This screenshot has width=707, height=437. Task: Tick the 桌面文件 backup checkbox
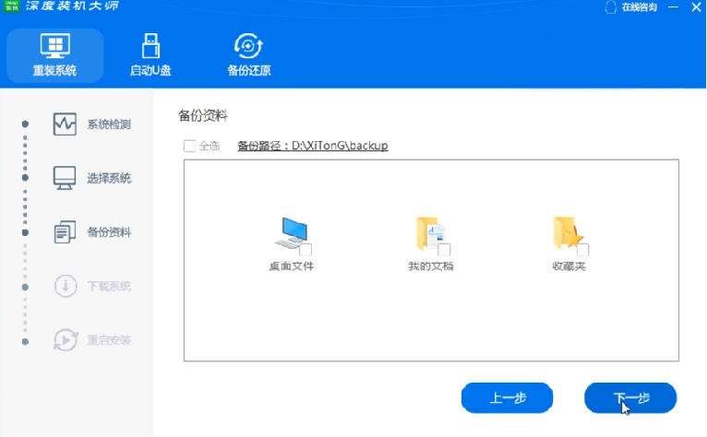(x=306, y=250)
